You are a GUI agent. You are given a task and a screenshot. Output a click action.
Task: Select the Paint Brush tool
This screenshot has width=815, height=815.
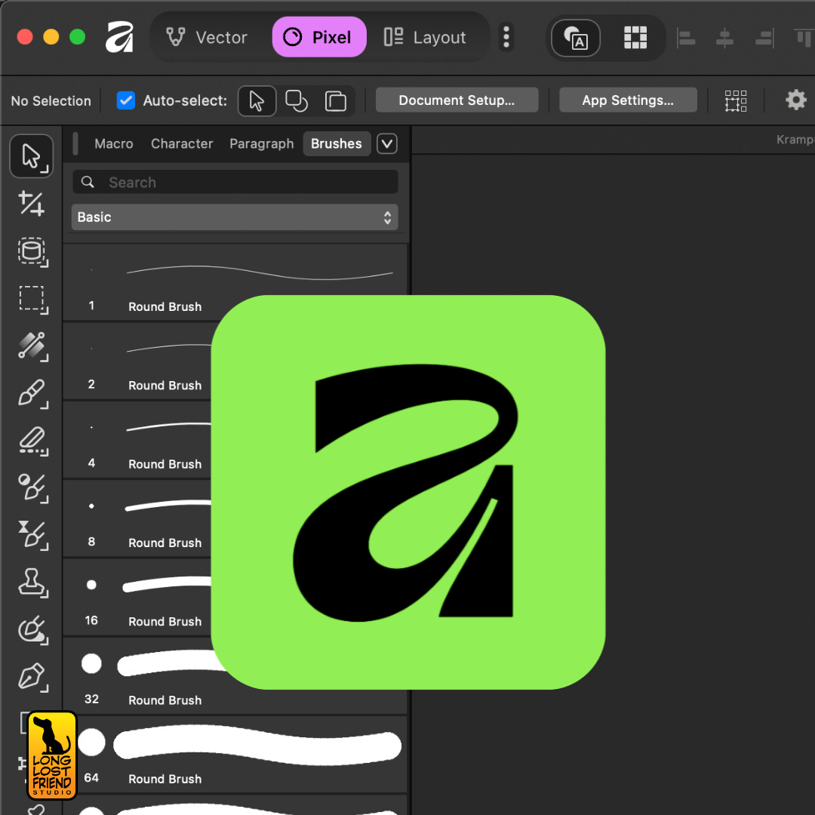click(x=32, y=393)
